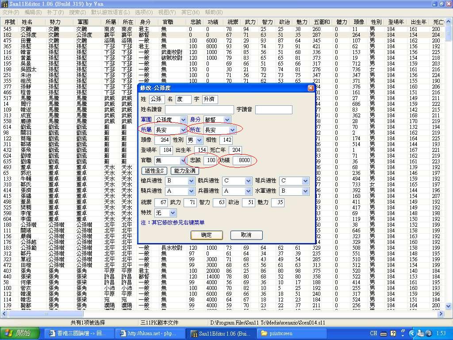Click the 名 input field
The width and height of the screenshot is (453, 340).
point(183,100)
